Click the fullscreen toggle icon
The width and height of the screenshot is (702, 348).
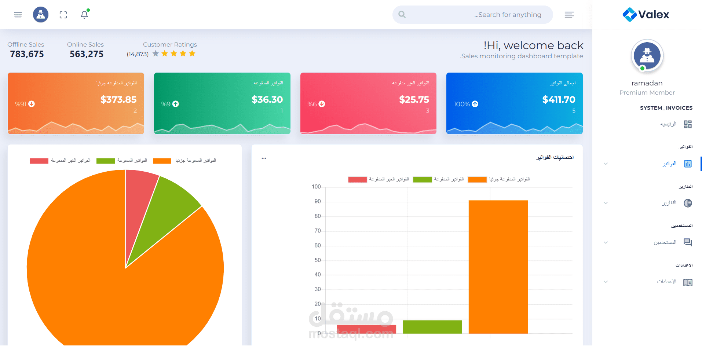(x=63, y=15)
